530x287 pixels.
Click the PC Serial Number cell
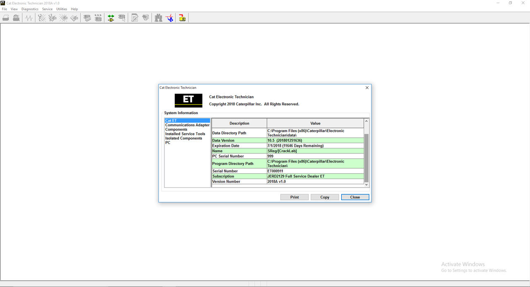coord(239,156)
